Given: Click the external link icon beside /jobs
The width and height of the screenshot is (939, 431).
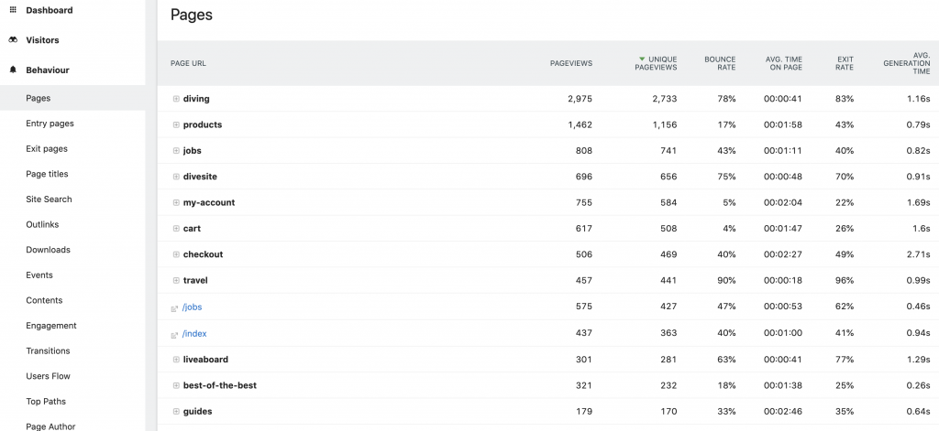Looking at the screenshot, I should (x=175, y=308).
